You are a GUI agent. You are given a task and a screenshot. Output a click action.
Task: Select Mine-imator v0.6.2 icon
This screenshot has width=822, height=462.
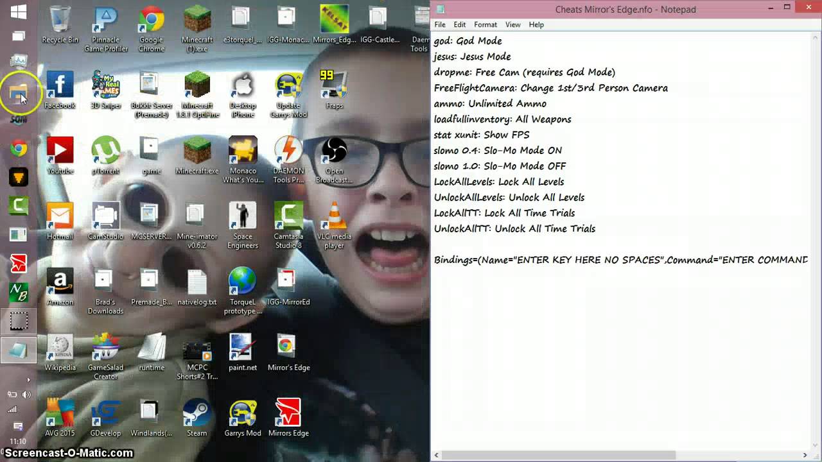coord(197,225)
